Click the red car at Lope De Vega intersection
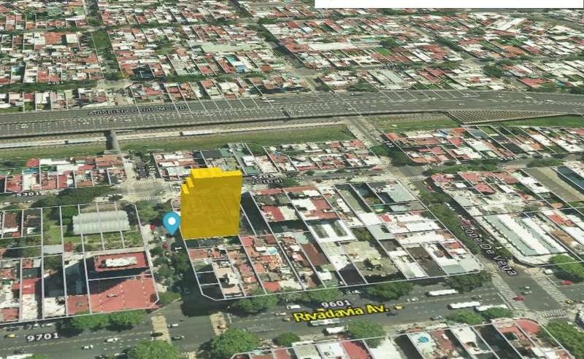584x359 pixels. (518, 298)
